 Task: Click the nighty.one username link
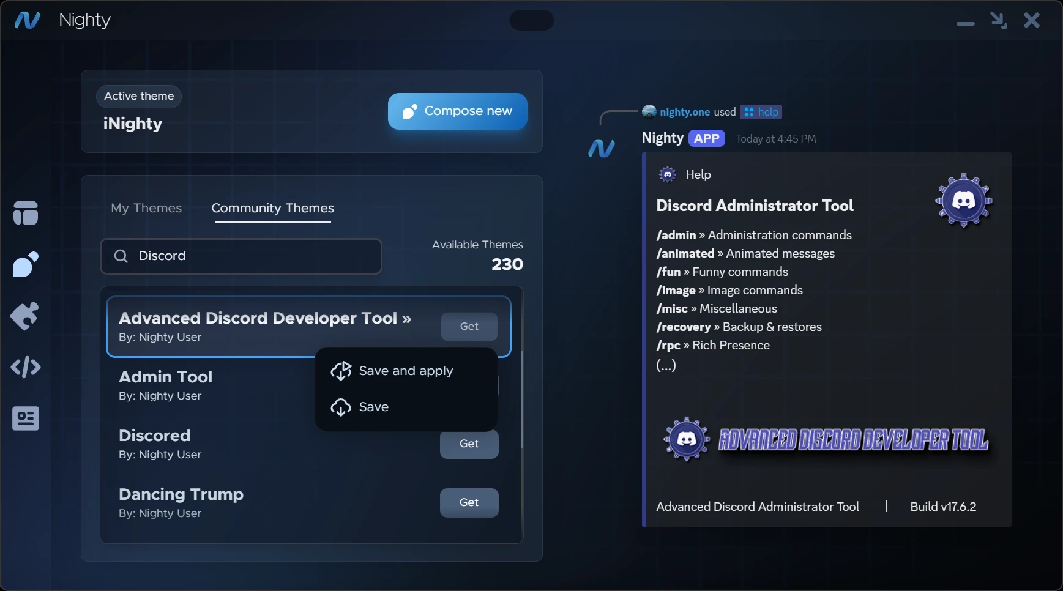(x=685, y=112)
